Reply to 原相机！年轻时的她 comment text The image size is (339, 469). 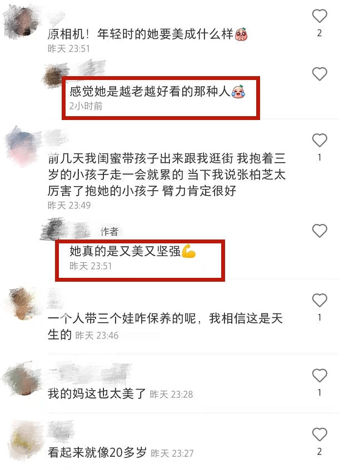[x=148, y=34]
